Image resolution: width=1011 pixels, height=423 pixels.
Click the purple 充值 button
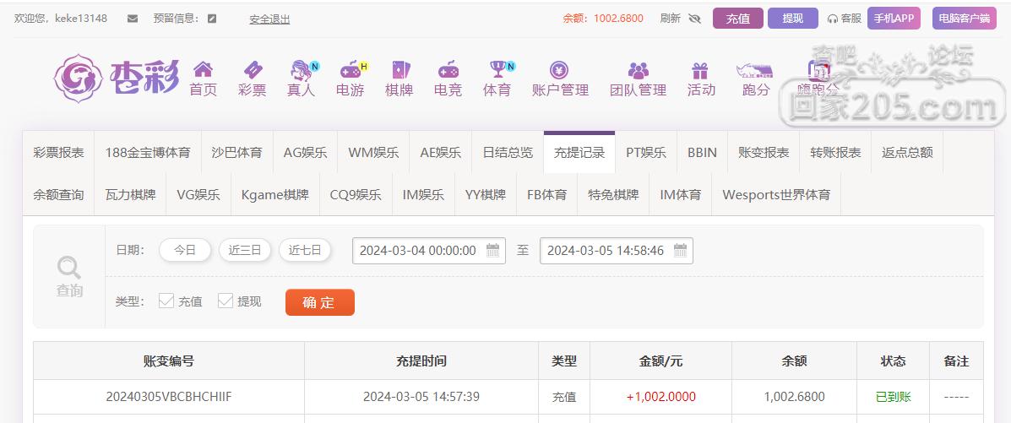[x=738, y=19]
